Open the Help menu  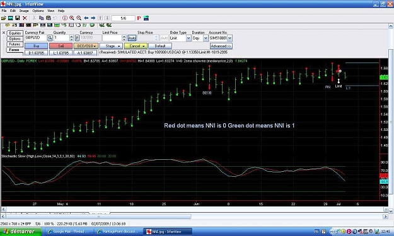pyautogui.click(x=61, y=11)
